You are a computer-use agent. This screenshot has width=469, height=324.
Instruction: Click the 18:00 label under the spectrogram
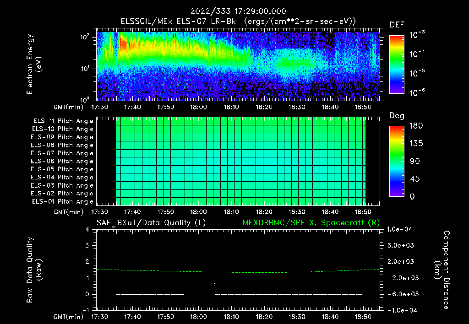pos(198,107)
